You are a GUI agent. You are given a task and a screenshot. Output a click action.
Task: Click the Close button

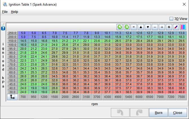pos(177,113)
